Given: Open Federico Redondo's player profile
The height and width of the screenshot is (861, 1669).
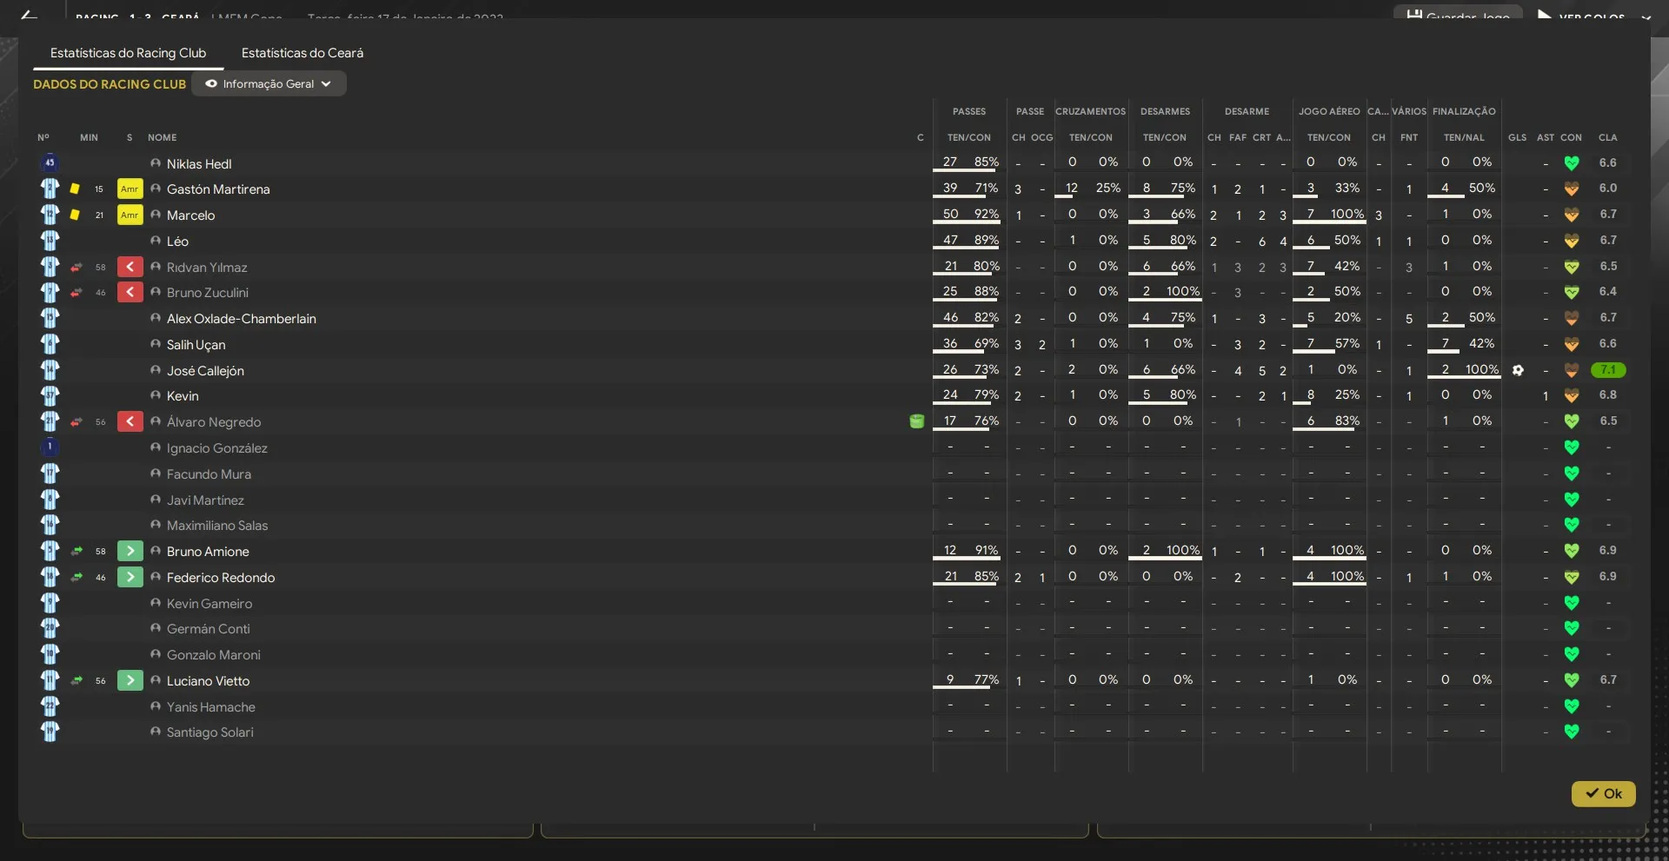Looking at the screenshot, I should coord(221,577).
